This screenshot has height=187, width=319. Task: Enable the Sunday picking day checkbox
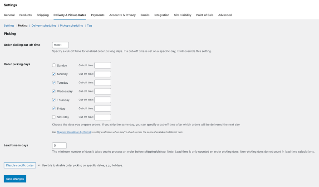click(x=54, y=66)
